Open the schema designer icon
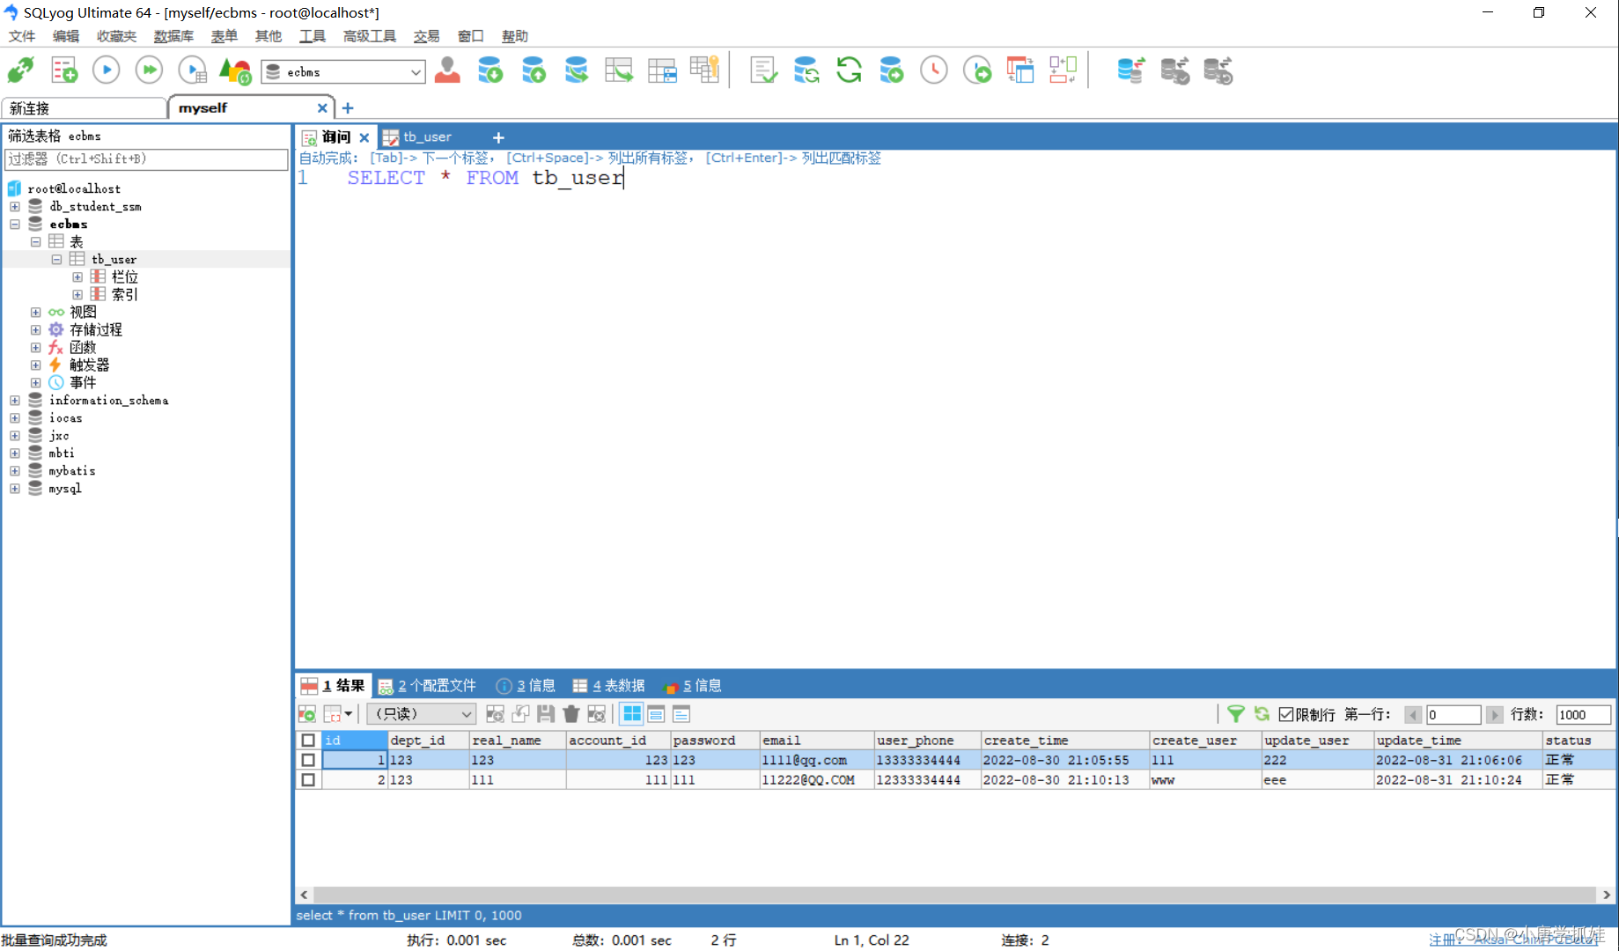Viewport: 1619px width, 951px height. click(1063, 70)
